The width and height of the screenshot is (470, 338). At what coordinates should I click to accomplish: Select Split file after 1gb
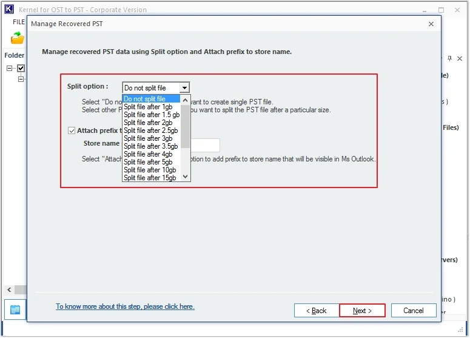pyautogui.click(x=152, y=107)
